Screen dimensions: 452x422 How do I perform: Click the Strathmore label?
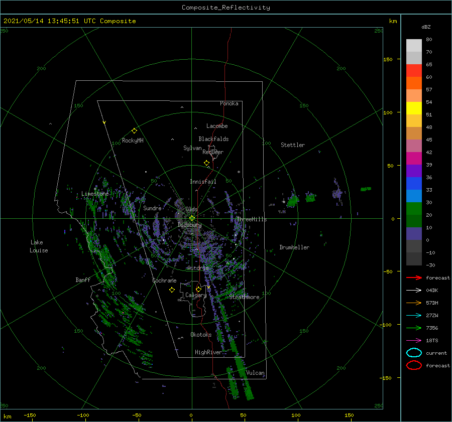[244, 297]
